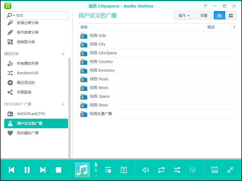Toggle repeat mode
This screenshot has width=242, height=181.
tap(161, 170)
